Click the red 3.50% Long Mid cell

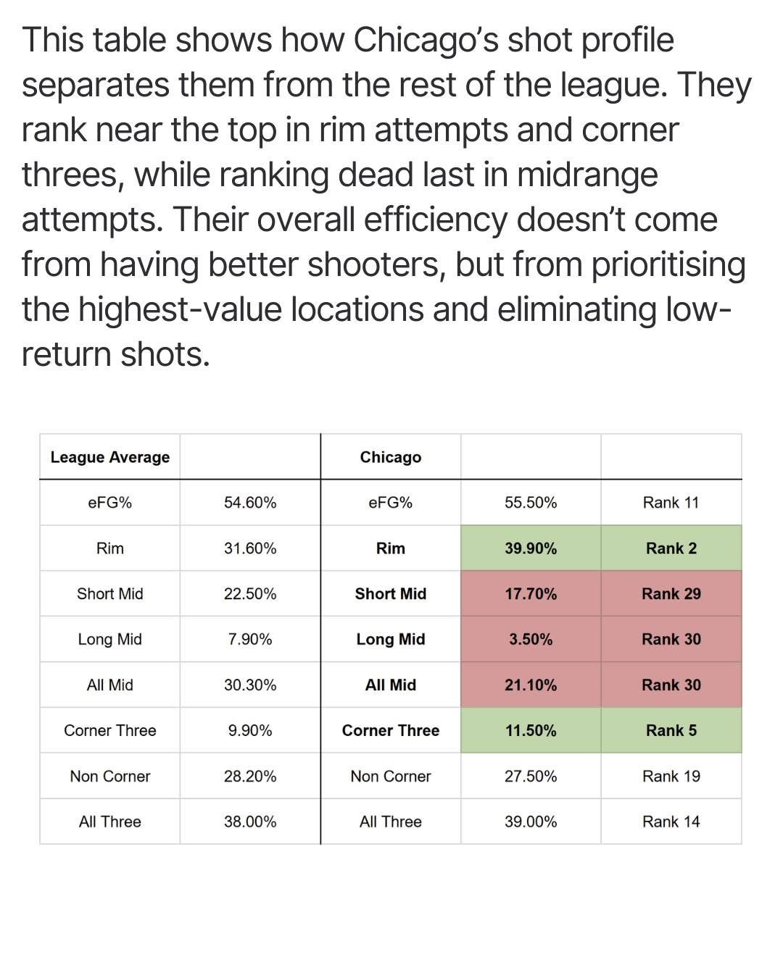[x=531, y=640]
